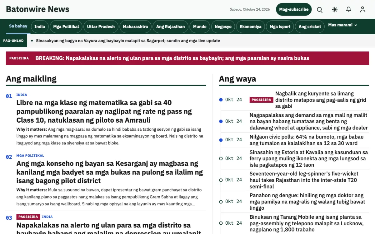Open the Ang cricket section

pyautogui.click(x=310, y=27)
